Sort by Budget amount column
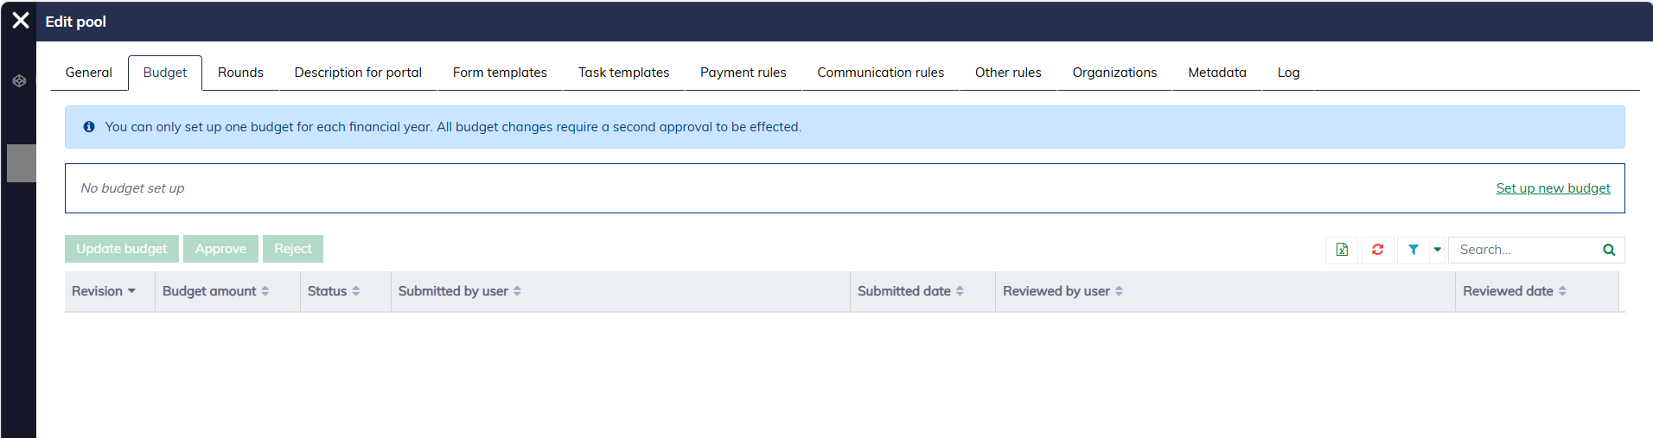 pos(215,291)
